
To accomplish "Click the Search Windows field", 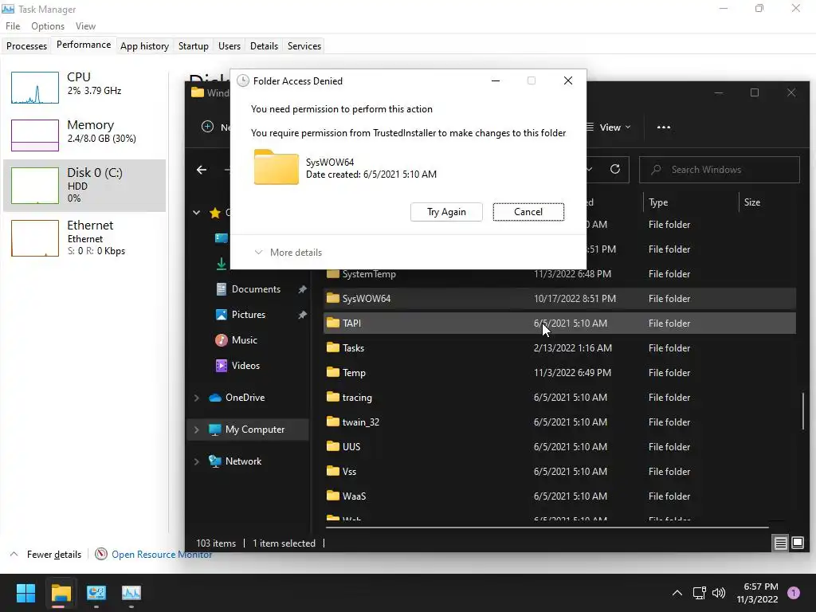I will click(x=720, y=170).
